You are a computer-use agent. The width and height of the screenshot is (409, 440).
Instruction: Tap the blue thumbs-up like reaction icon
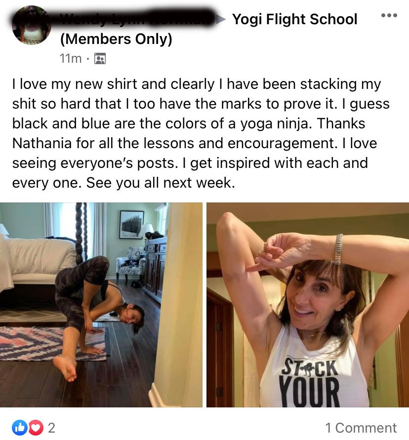20,427
